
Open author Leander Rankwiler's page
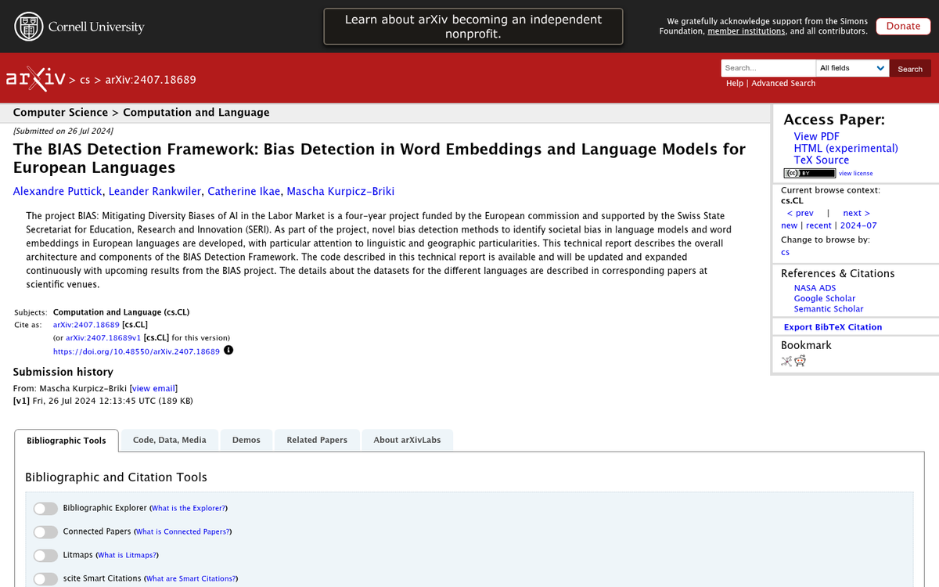[x=155, y=192]
